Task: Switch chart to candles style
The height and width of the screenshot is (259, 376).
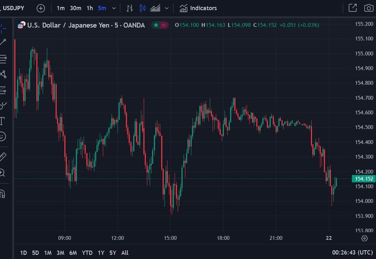Action: click(x=142, y=8)
